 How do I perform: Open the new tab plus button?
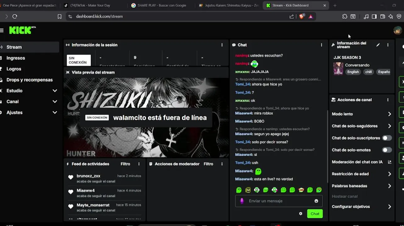click(x=335, y=5)
